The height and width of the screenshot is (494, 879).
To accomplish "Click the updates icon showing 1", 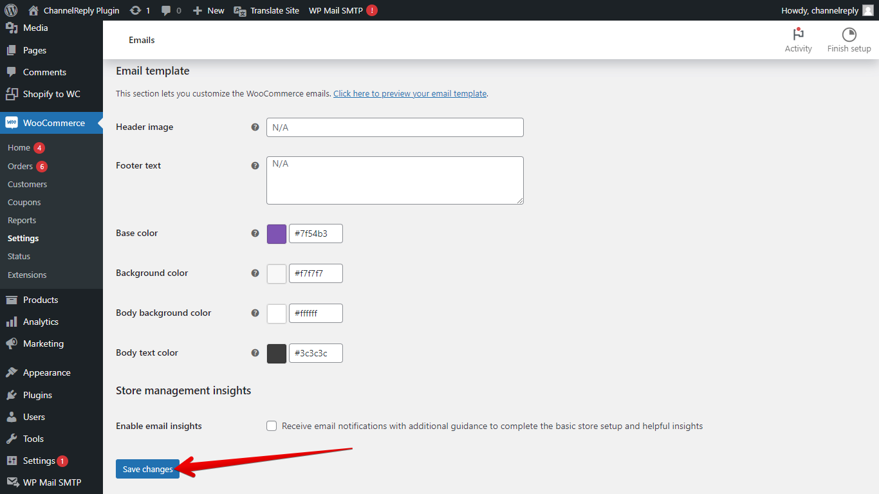I will (x=140, y=10).
